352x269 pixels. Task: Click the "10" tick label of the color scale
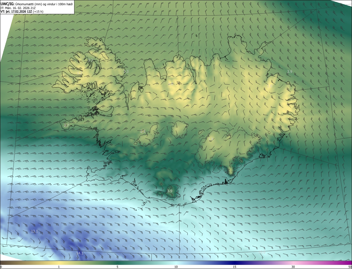176,267
